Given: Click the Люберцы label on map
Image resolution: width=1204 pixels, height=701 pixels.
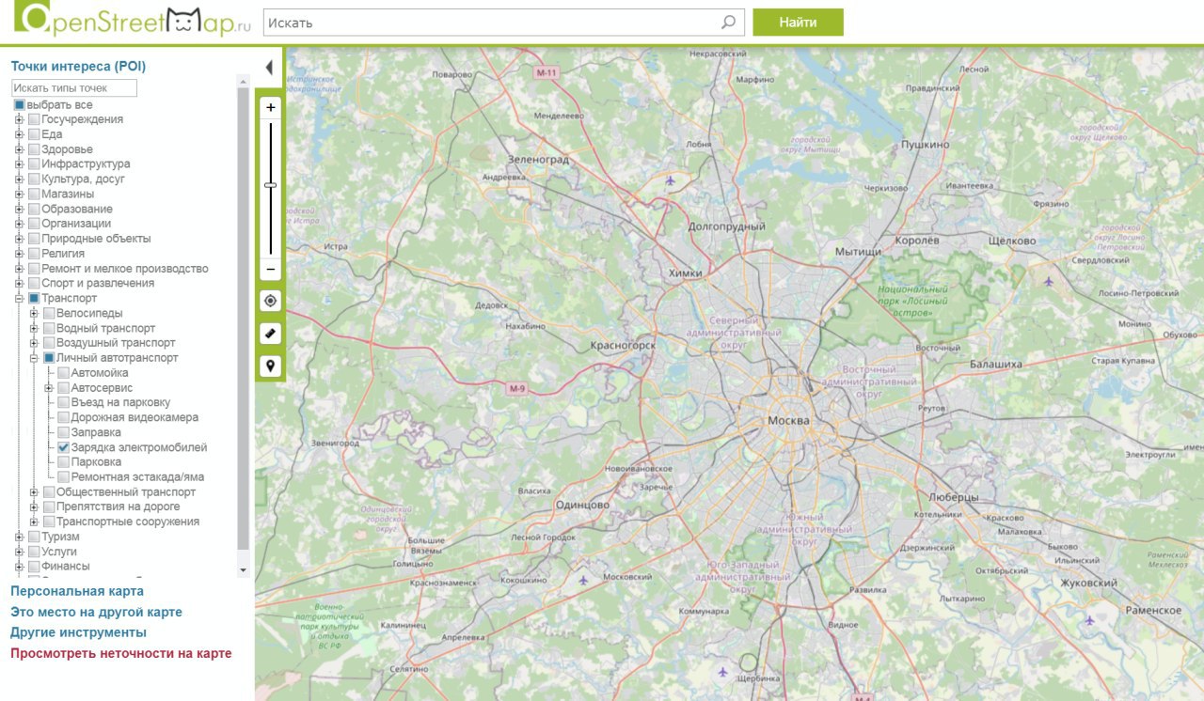Looking at the screenshot, I should click(x=954, y=497).
